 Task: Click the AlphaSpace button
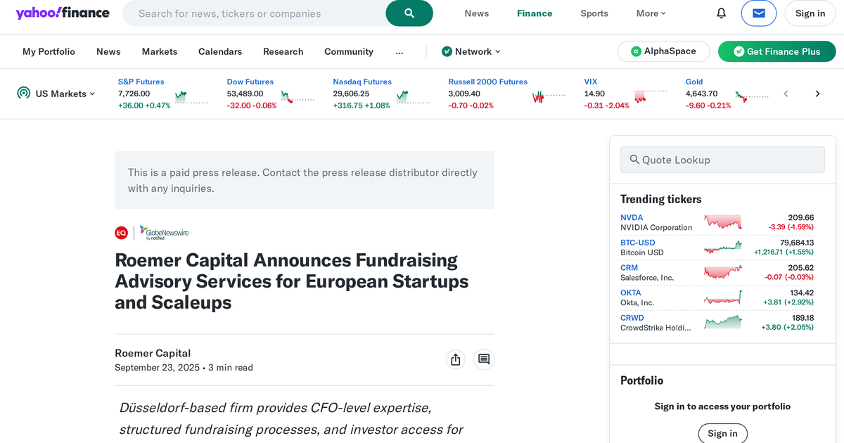pos(663,51)
